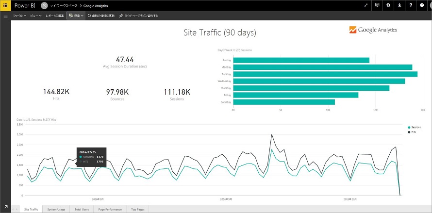Open the notifications message icon
432x213 pixels.
coord(377,5)
